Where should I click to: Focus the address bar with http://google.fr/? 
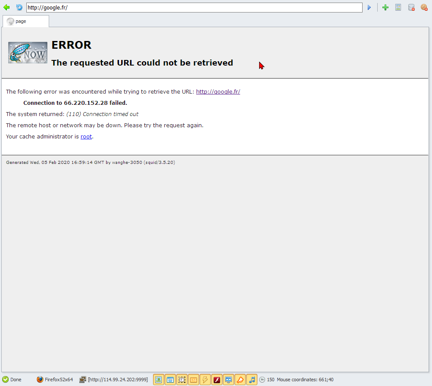pos(194,7)
